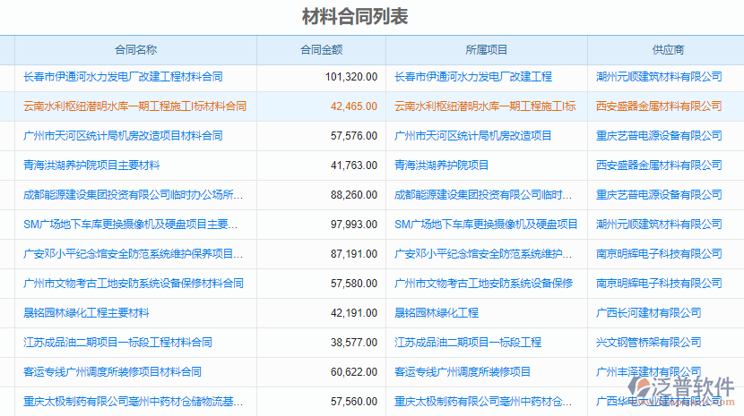Viewport: 744px width, 416px height.
Task: Open supplier 兴文钢管桥架有限公司
Action: click(x=649, y=342)
